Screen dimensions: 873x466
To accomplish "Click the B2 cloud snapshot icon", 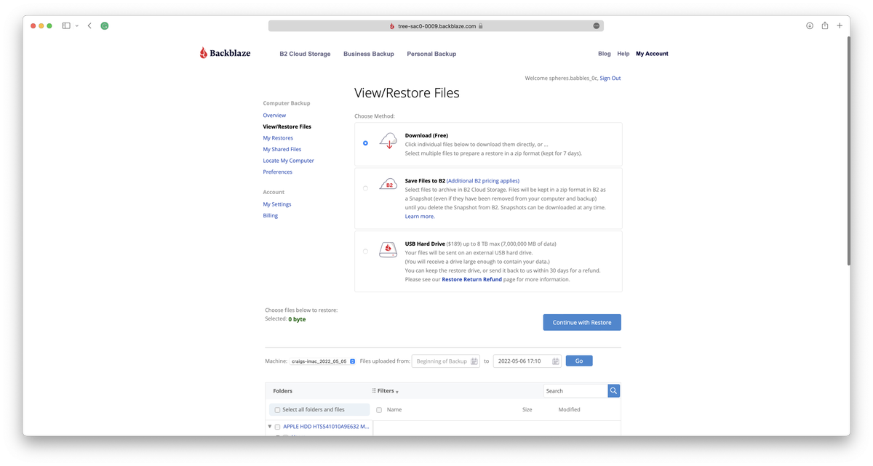I will [388, 185].
